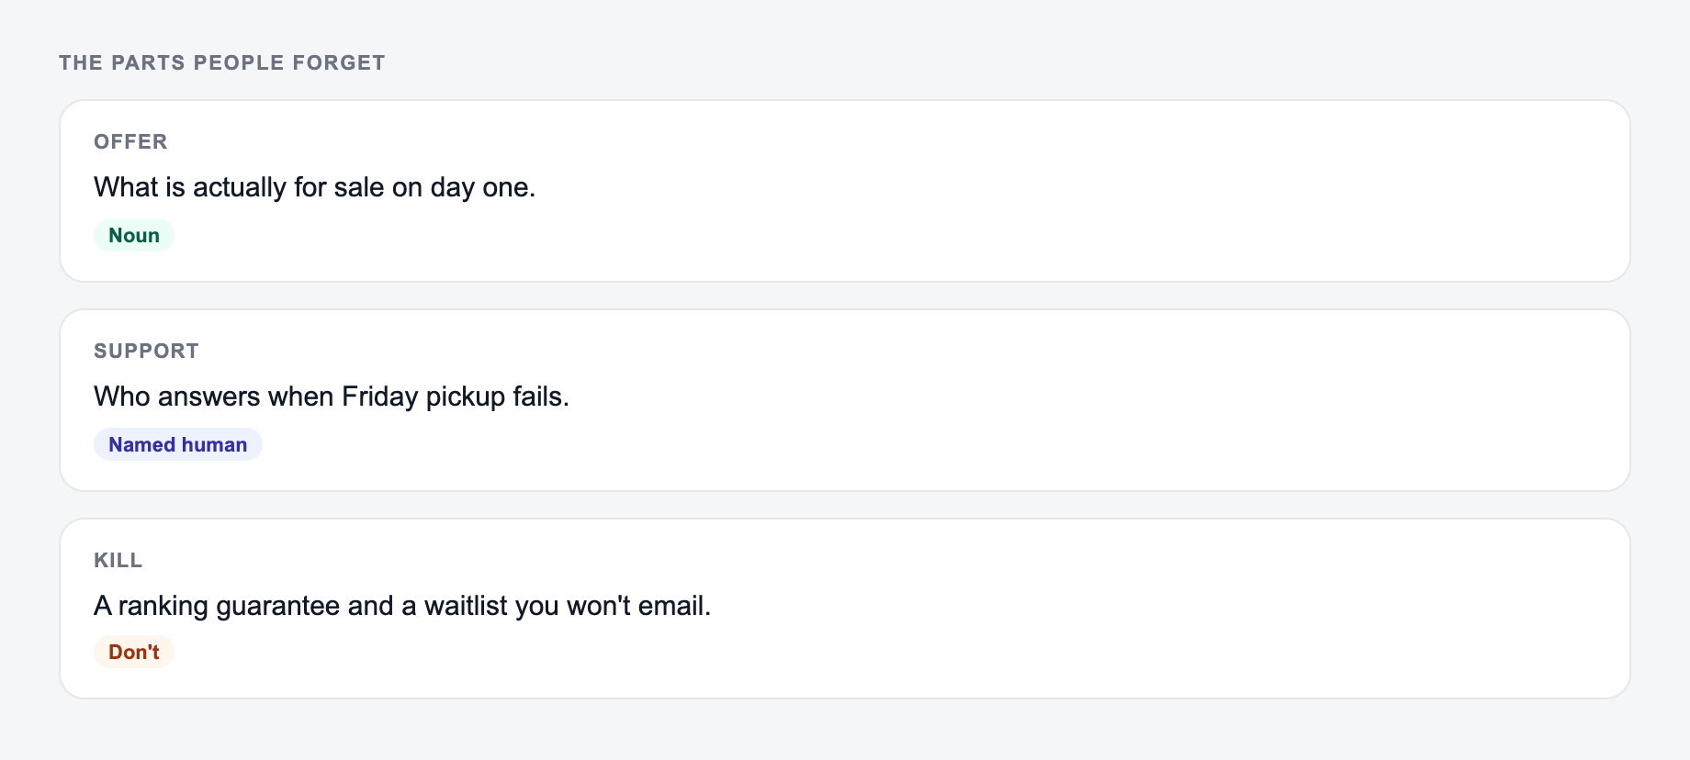1690x760 pixels.
Task: Click the KILL label heading
Action: [118, 560]
